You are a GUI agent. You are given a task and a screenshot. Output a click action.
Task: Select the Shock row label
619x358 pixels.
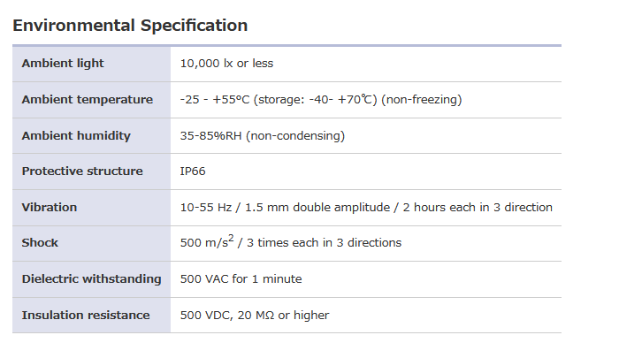coord(40,243)
